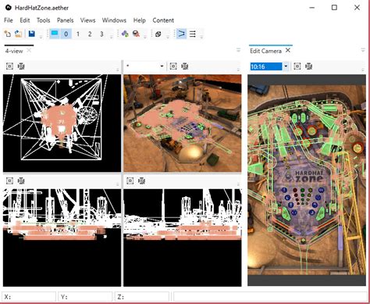The width and height of the screenshot is (370, 304).
Task: Expand the overflow arrow after the layer 3 button
Action: point(112,37)
